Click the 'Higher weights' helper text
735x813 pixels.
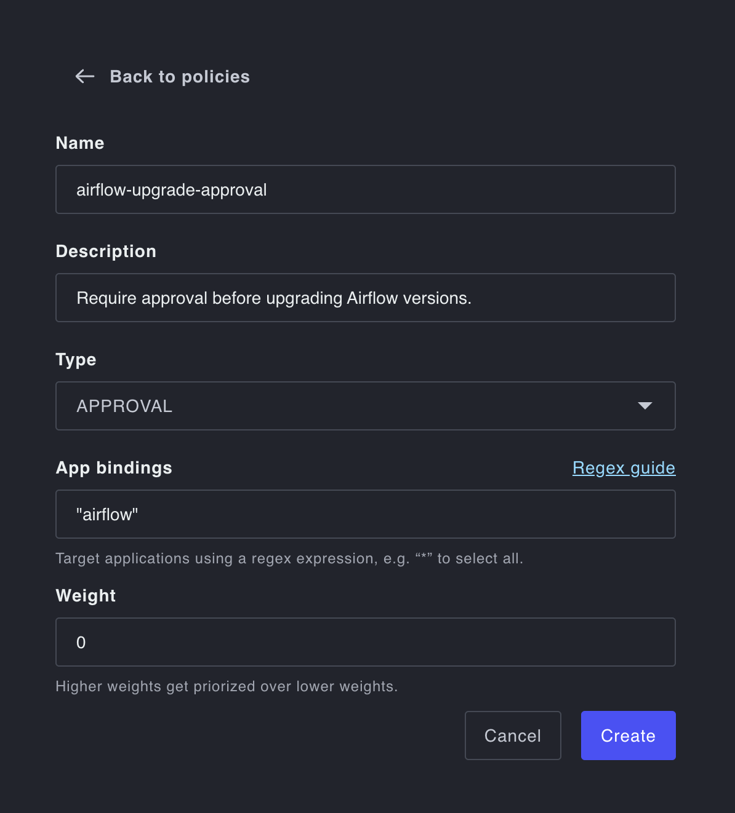(227, 686)
